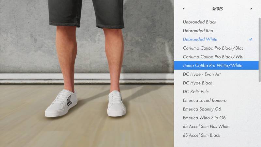The image size is (261, 147).
Task: Click the right arrow beside SHOES header
Action: tap(251, 9)
